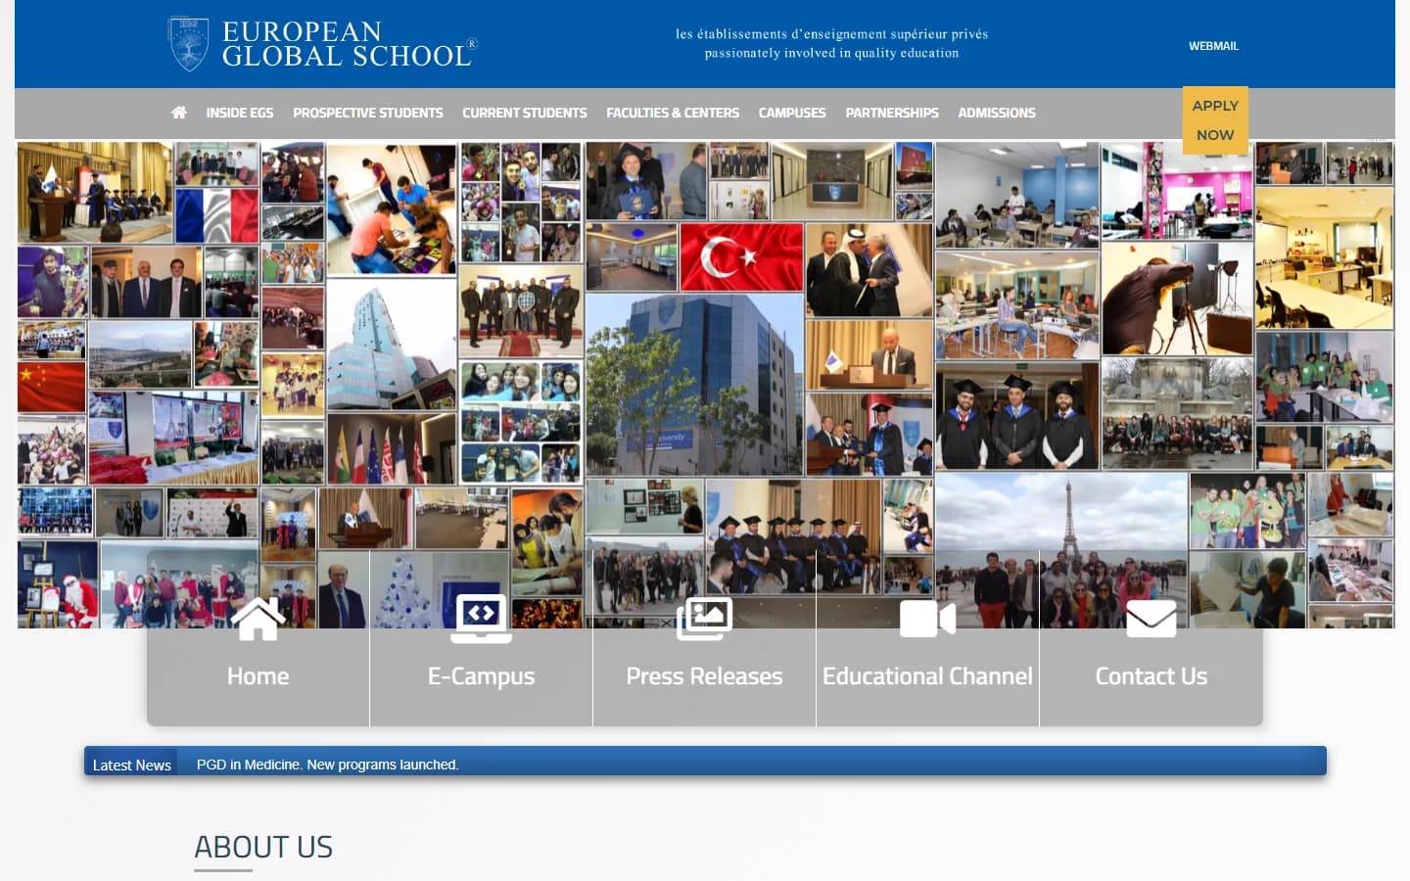
Task: Open the Campuses menu
Action: (x=792, y=113)
